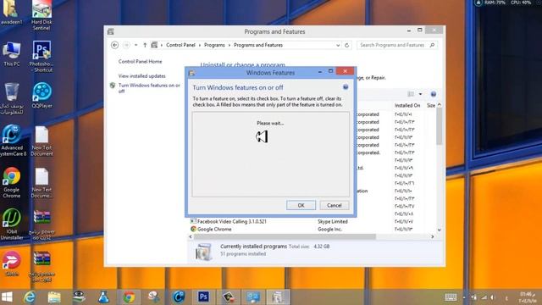Click the vertical scrollbar of programs list

(439, 126)
